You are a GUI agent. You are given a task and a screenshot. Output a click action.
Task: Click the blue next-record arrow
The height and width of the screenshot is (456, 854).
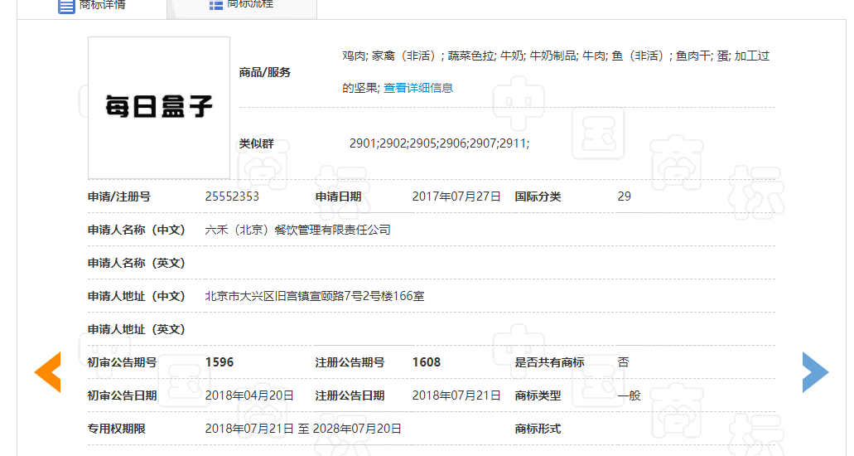pos(815,372)
